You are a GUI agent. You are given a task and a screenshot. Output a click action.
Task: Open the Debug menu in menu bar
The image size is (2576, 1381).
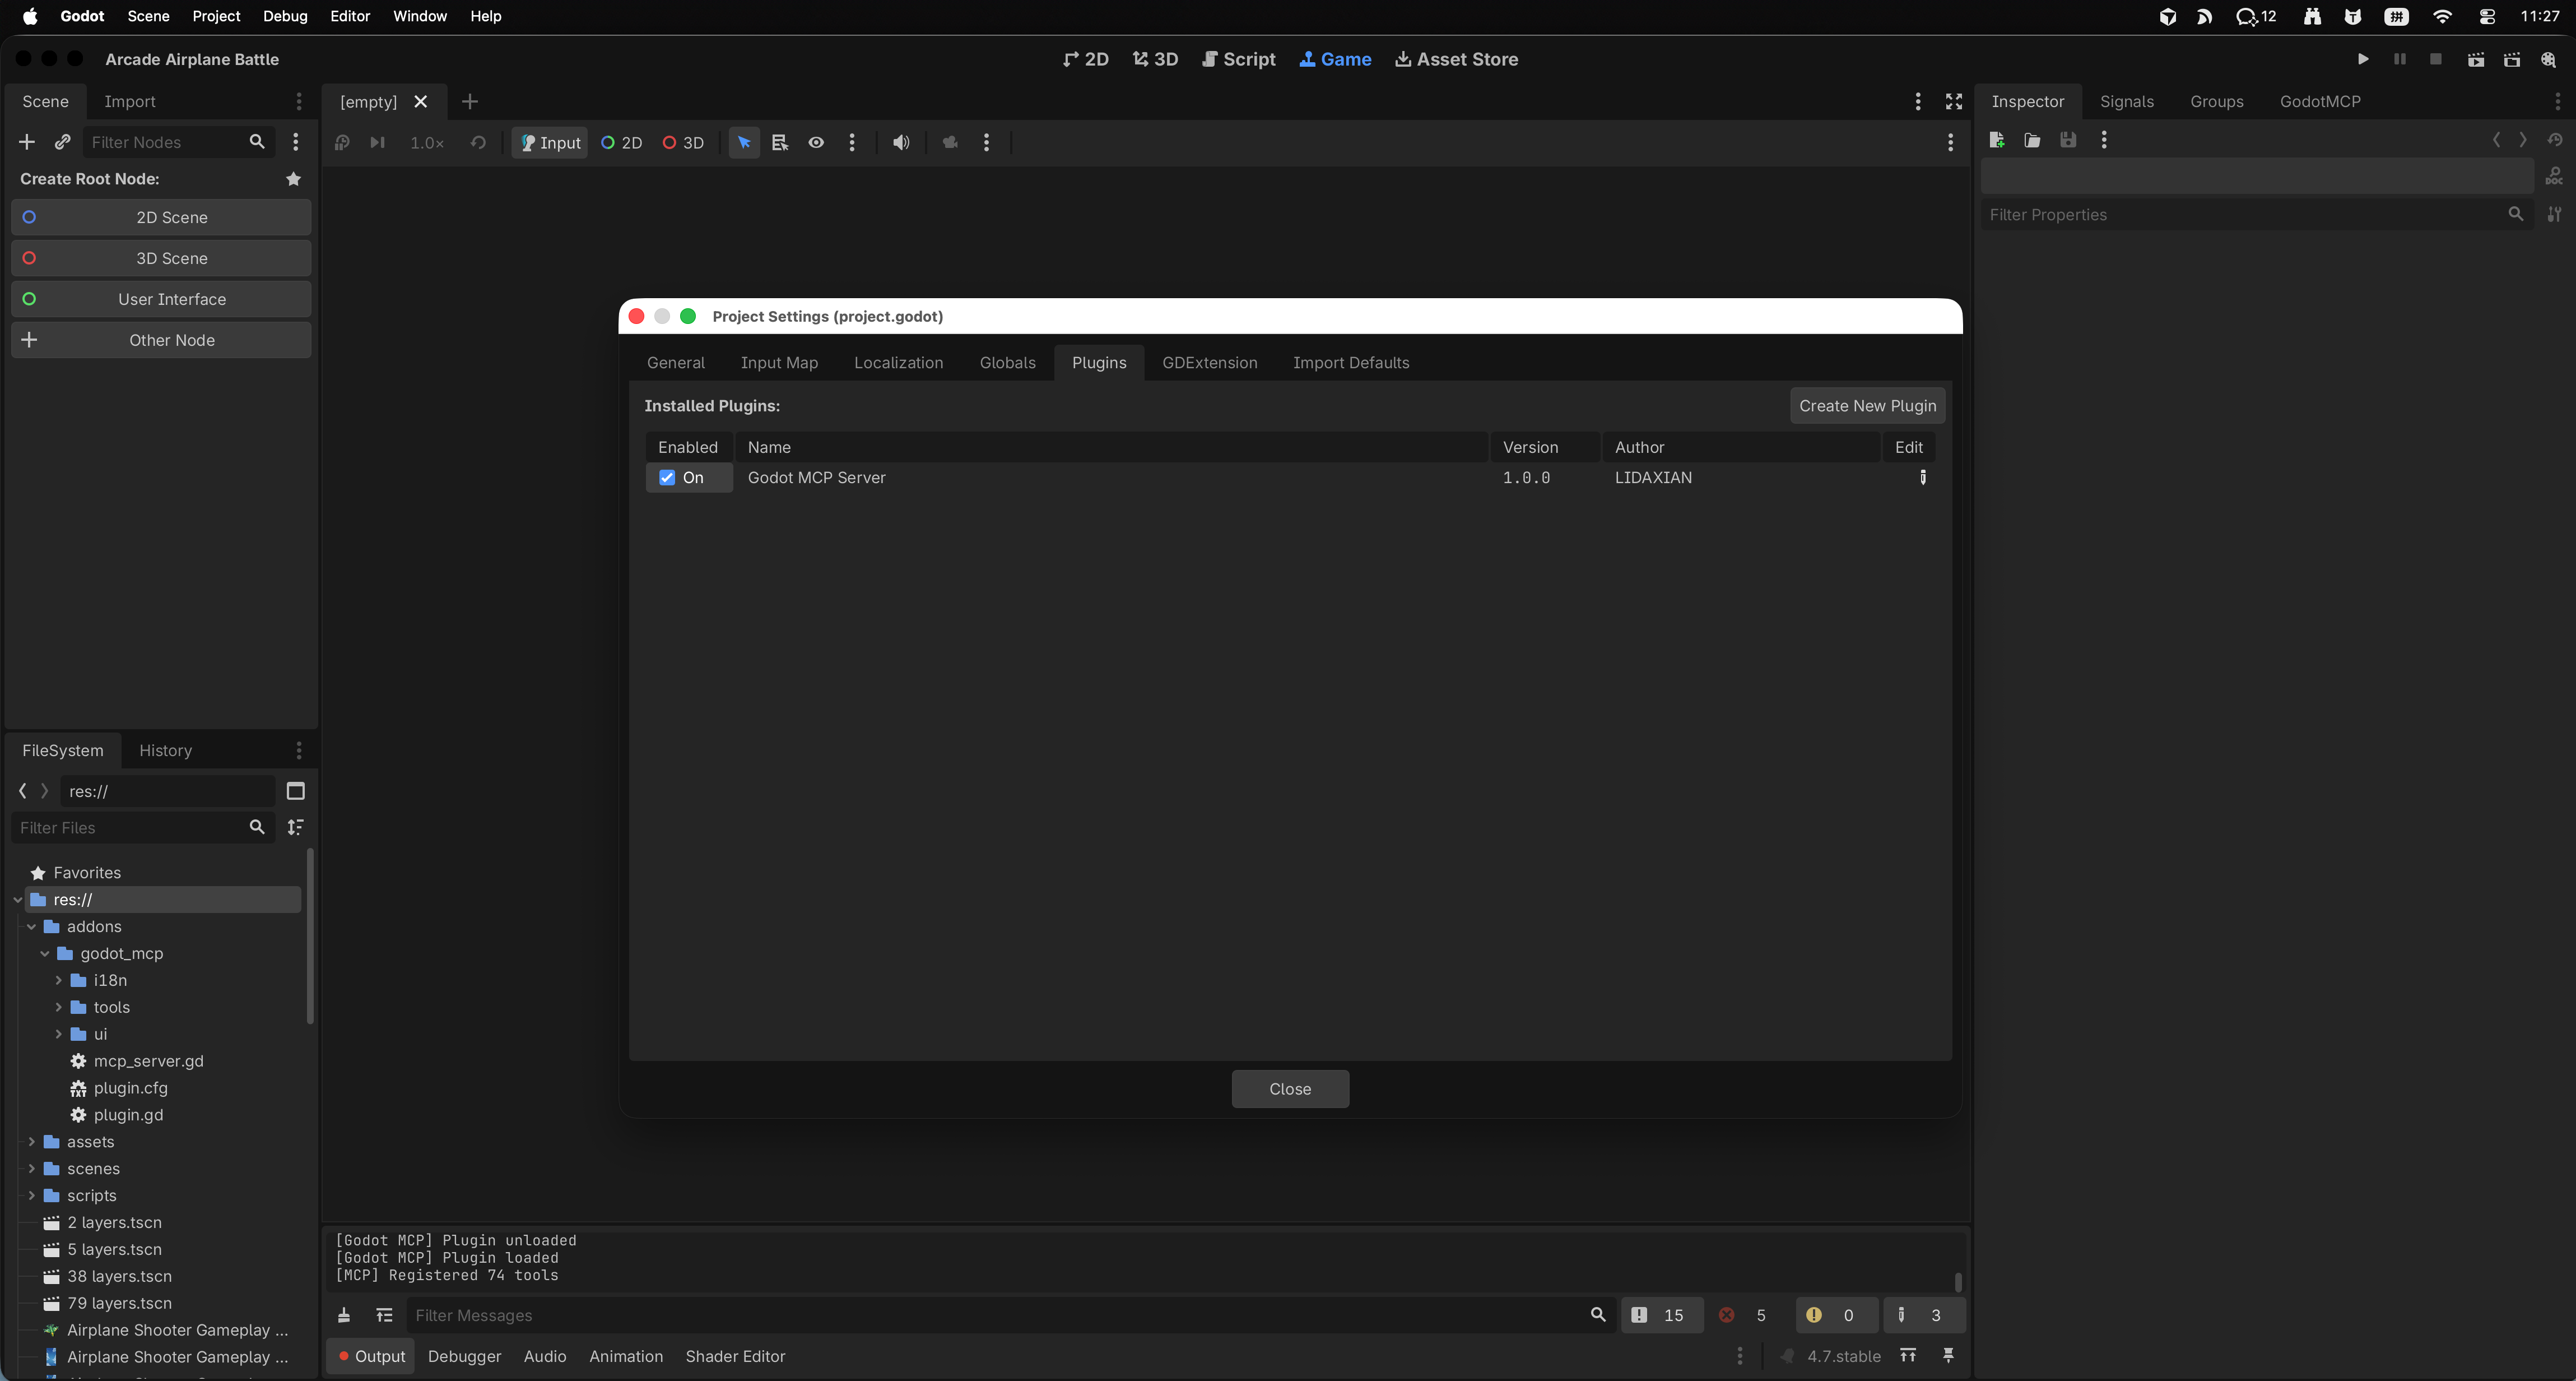pyautogui.click(x=285, y=16)
